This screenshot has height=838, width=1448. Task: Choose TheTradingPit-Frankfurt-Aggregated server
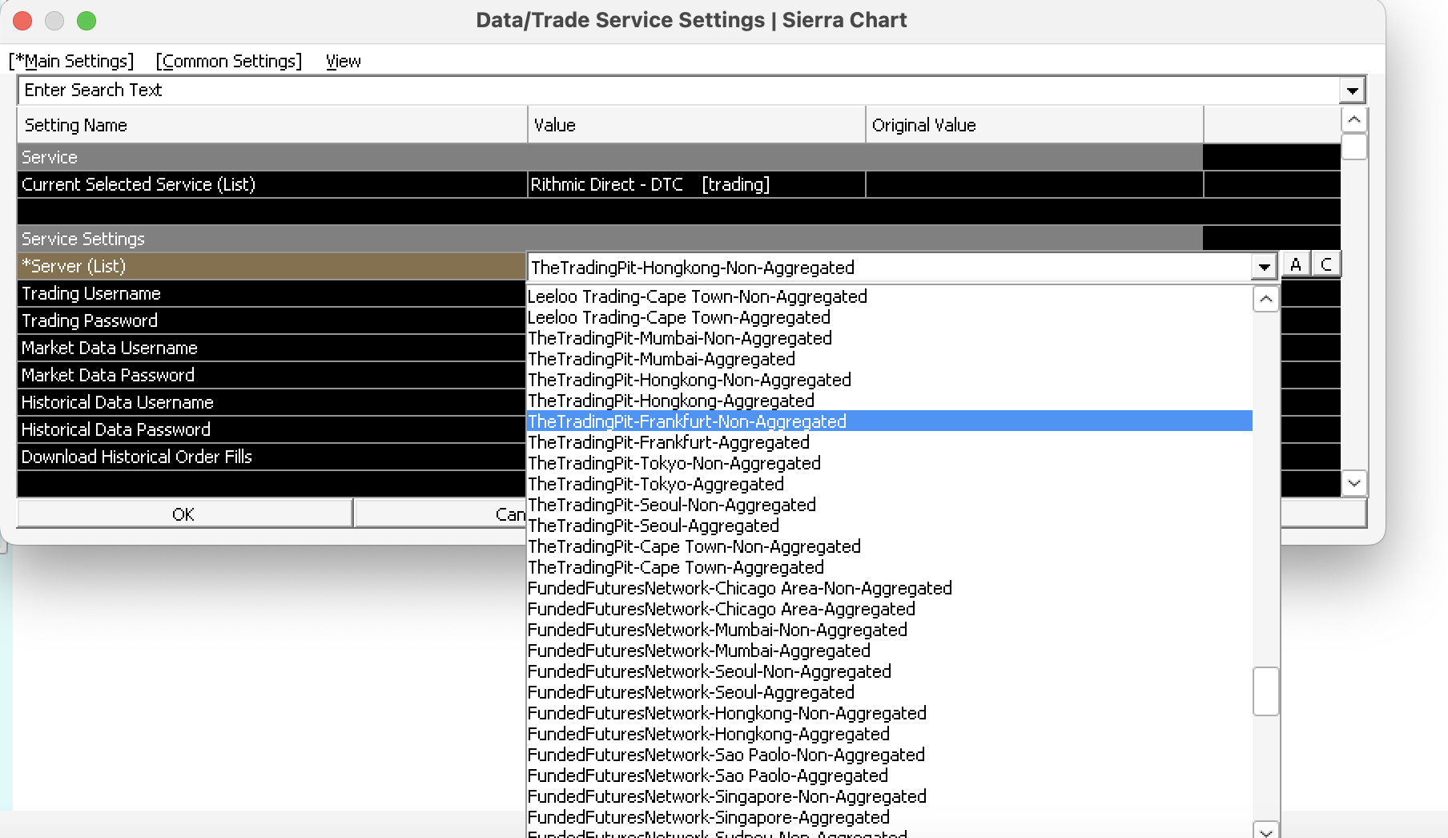889,442
